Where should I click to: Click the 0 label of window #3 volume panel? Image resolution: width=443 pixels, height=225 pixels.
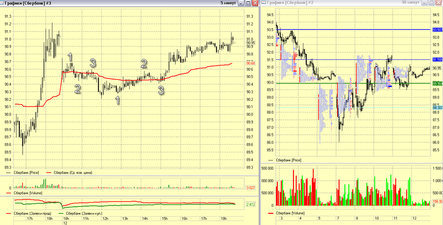tap(11, 188)
